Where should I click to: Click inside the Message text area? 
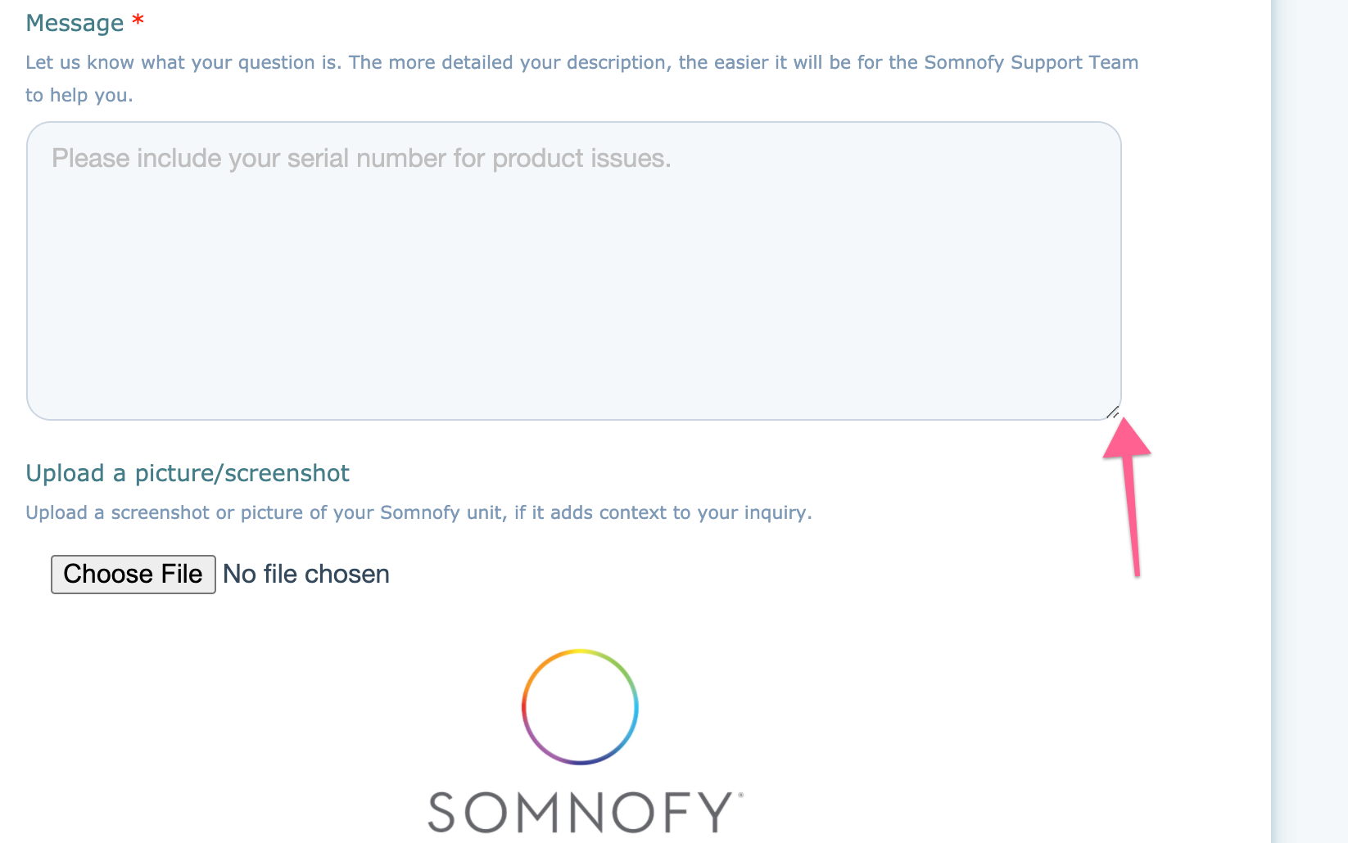point(573,270)
